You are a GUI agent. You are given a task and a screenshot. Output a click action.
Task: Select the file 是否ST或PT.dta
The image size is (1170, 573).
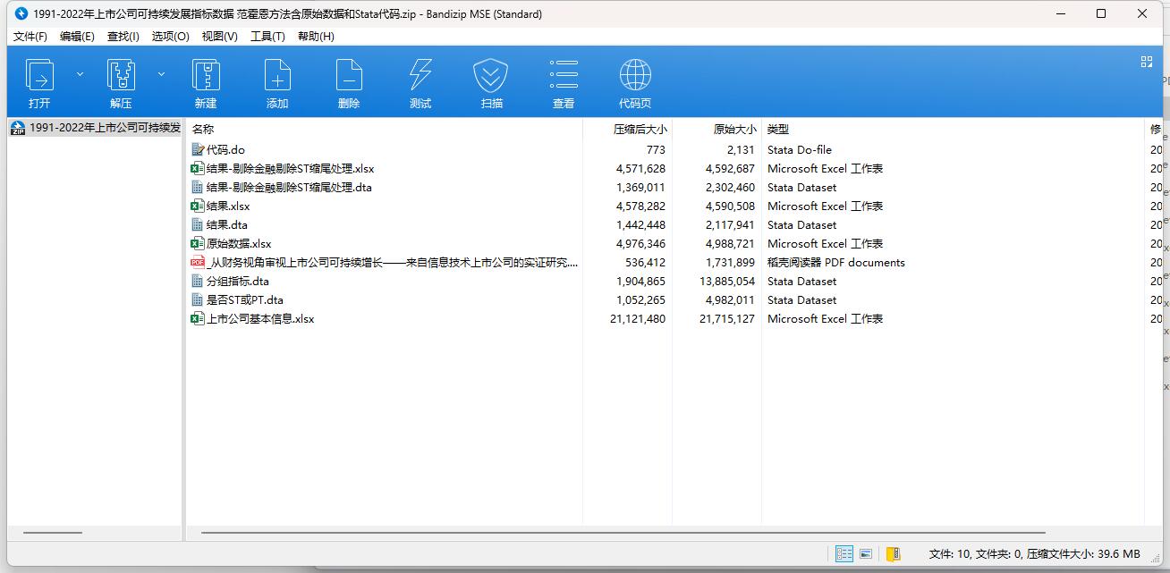click(245, 300)
